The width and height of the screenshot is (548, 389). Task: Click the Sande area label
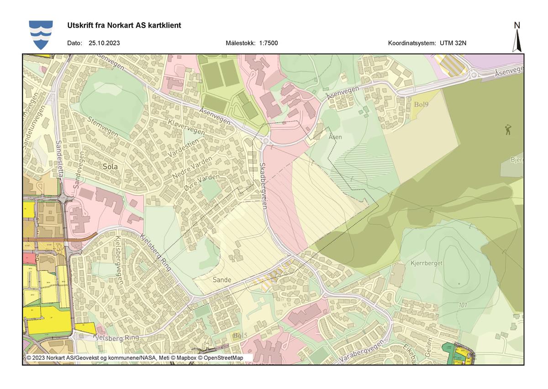click(x=221, y=279)
